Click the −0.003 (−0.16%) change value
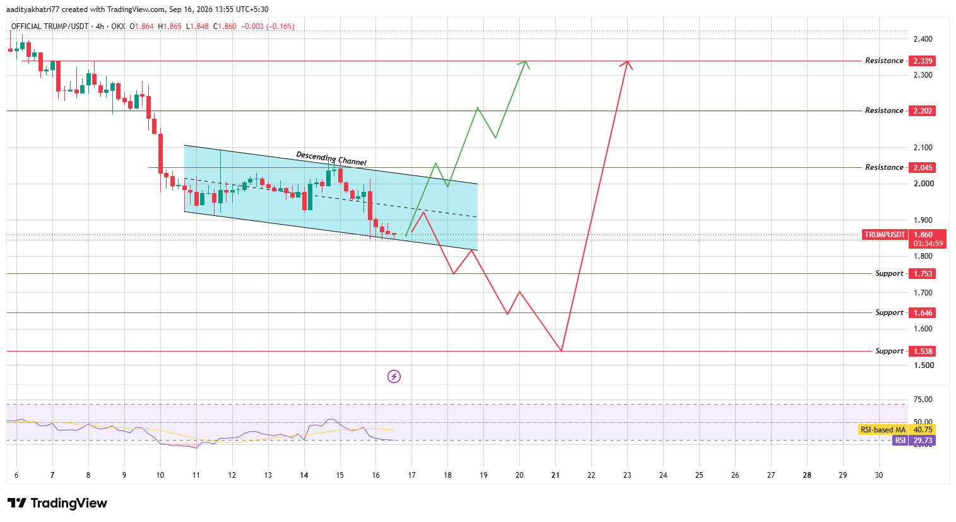Image resolution: width=956 pixels, height=522 pixels. 268,27
